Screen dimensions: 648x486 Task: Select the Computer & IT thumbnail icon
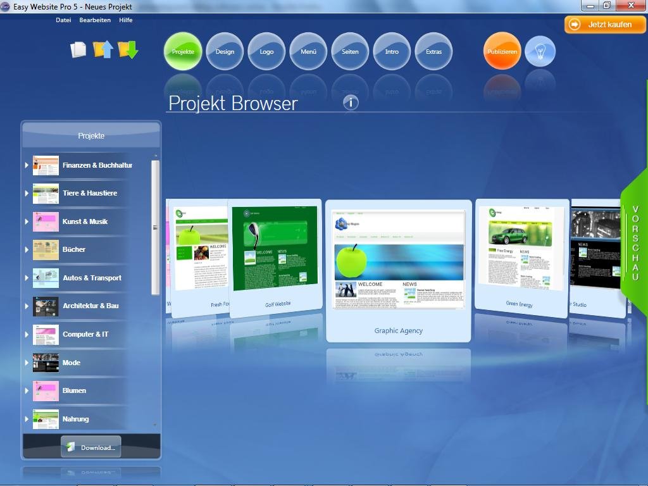pos(46,335)
